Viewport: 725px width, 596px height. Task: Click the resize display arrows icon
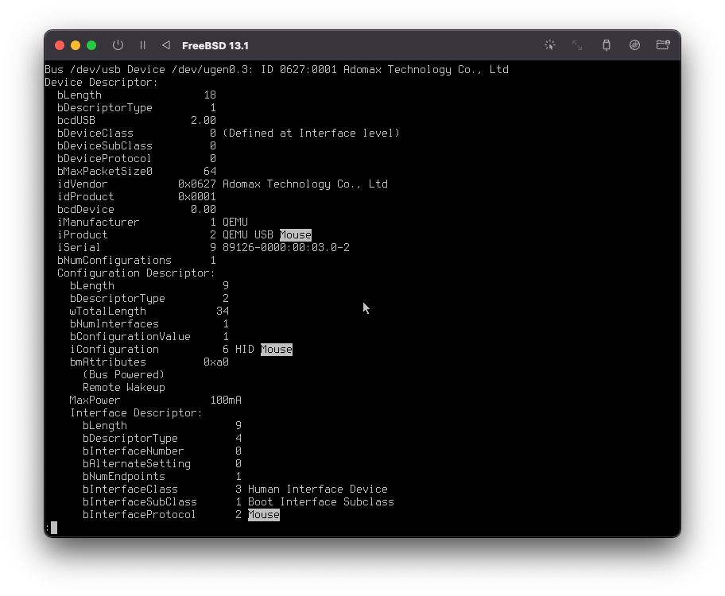(578, 45)
